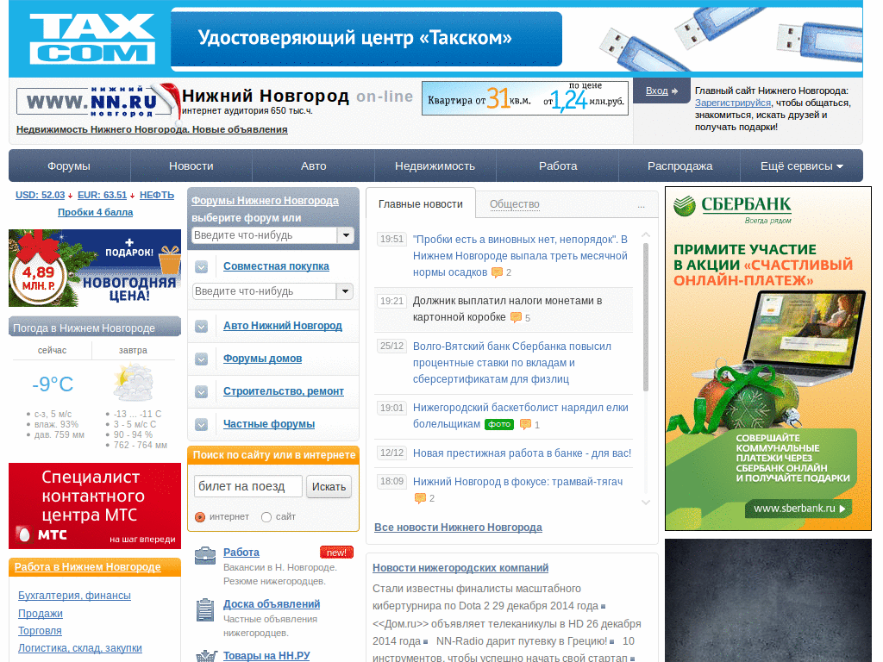Open the Работа navigation menu item

click(x=558, y=166)
